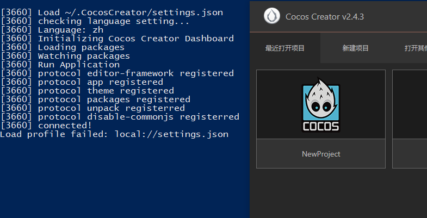This screenshot has height=218, width=427.
Task: Click the 'Run Application' log line
Action: [60, 65]
